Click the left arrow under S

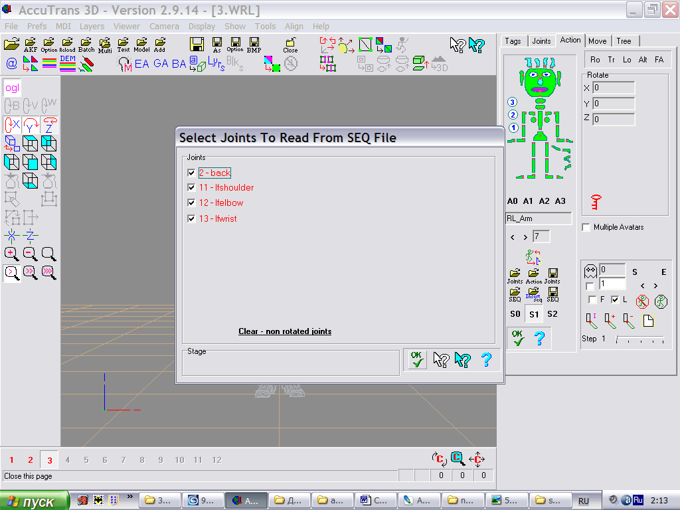[643, 286]
